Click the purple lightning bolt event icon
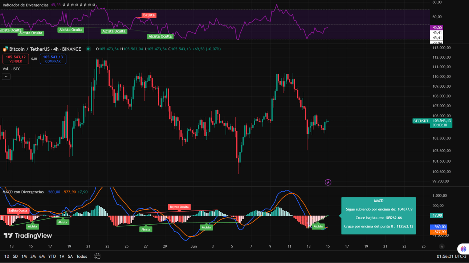The height and width of the screenshot is (263, 469). point(328,182)
